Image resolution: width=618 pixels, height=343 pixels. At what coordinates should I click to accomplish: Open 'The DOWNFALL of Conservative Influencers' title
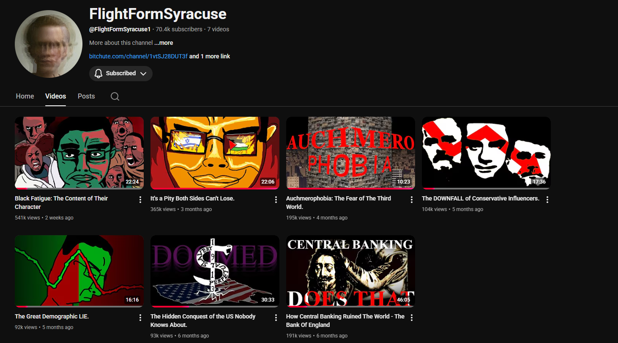[481, 198]
